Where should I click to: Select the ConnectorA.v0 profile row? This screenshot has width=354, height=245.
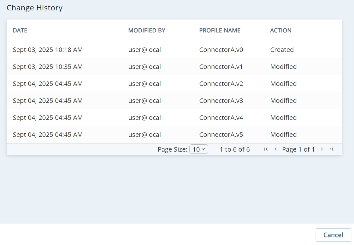221,50
